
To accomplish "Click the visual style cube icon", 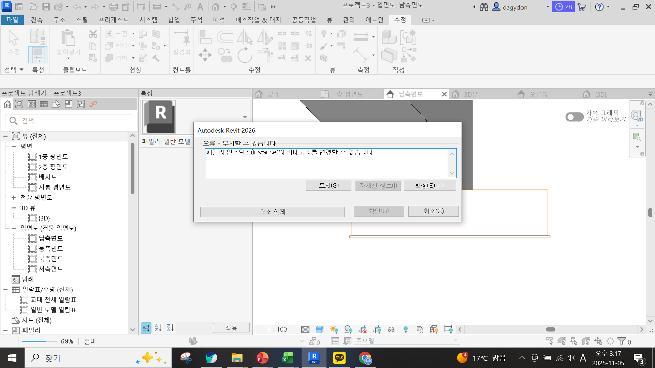I will pyautogui.click(x=320, y=329).
